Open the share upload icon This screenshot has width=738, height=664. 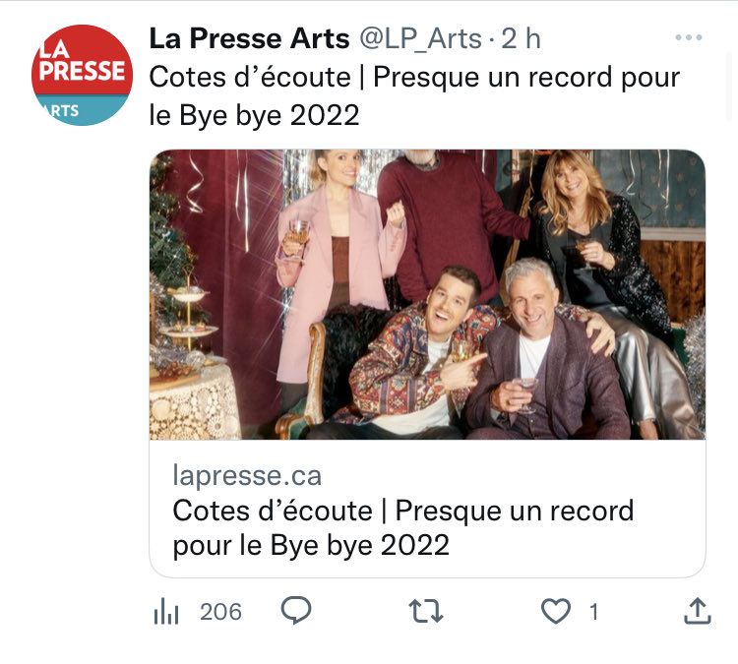click(x=697, y=611)
